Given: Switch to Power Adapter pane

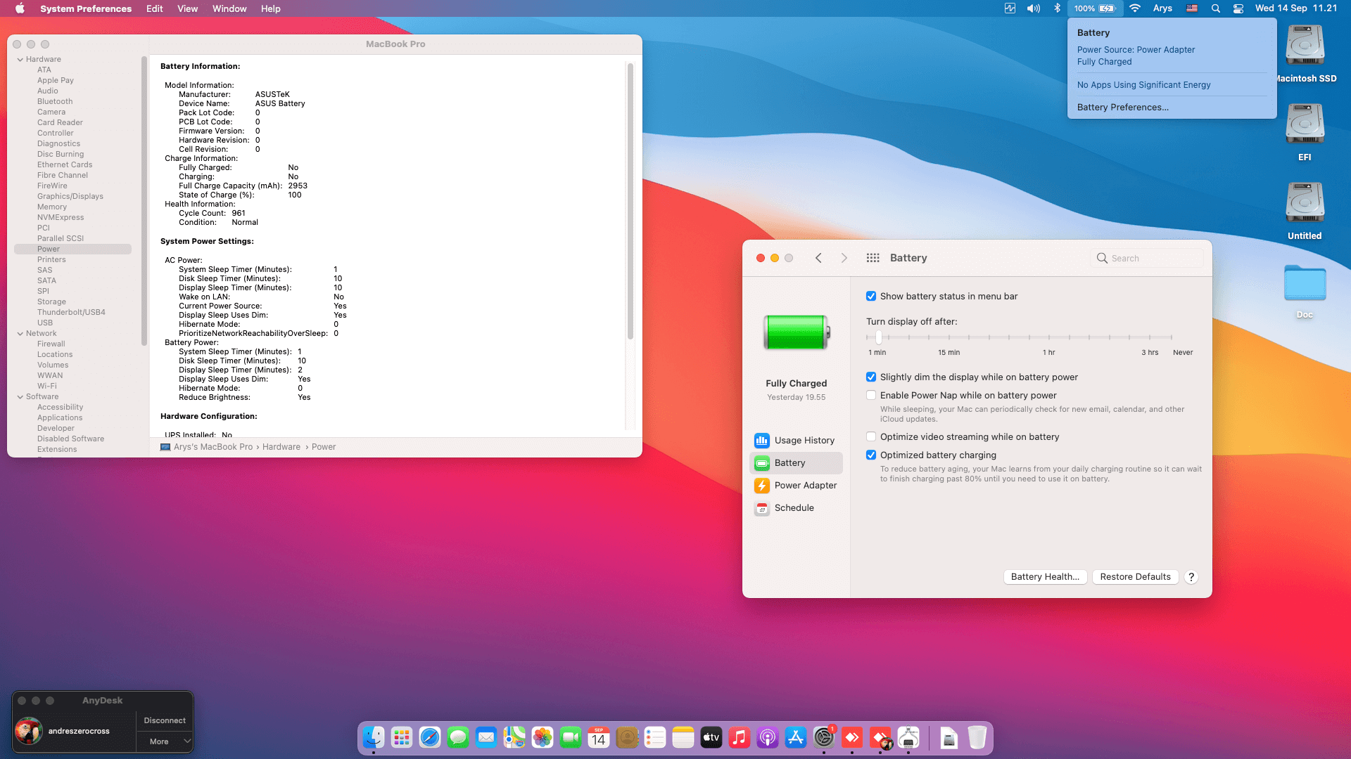Looking at the screenshot, I should (x=796, y=486).
